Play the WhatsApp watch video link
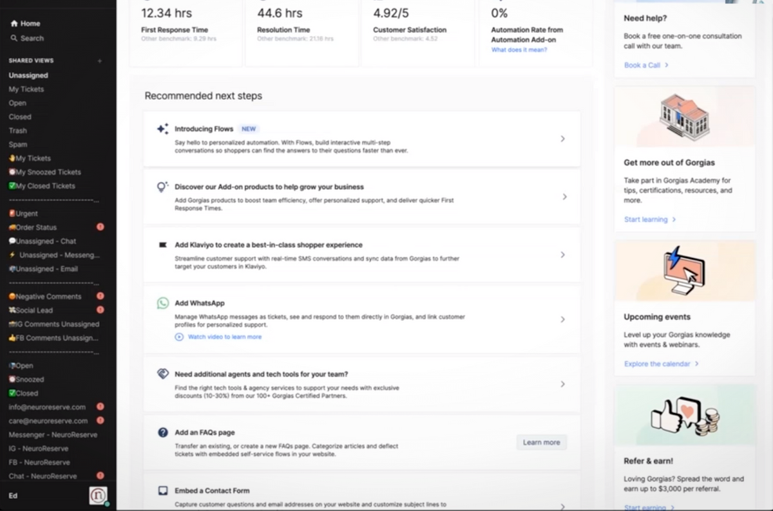 (x=224, y=337)
